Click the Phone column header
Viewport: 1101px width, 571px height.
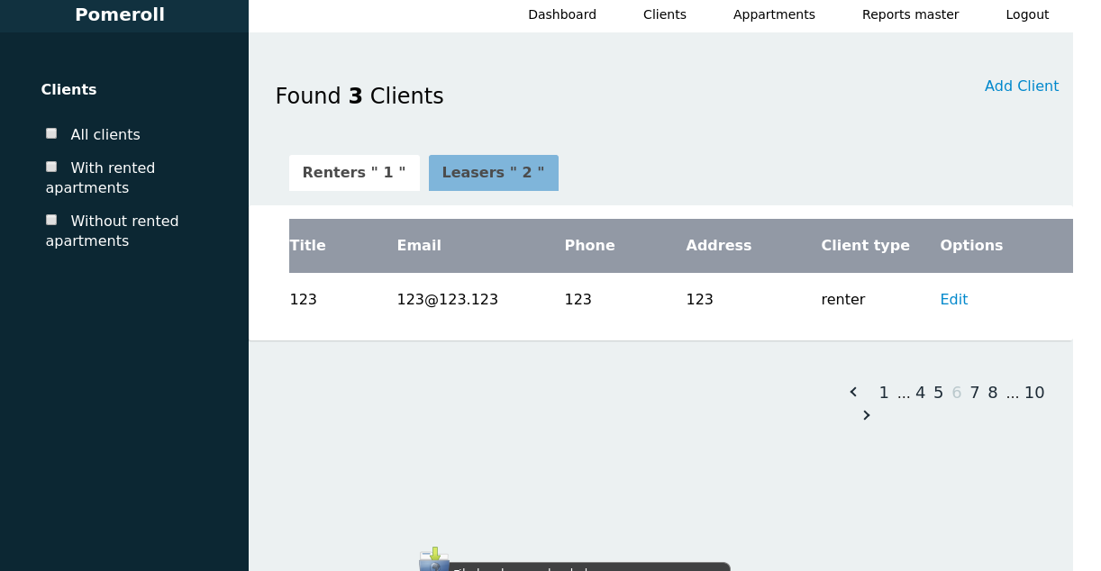[x=590, y=246]
